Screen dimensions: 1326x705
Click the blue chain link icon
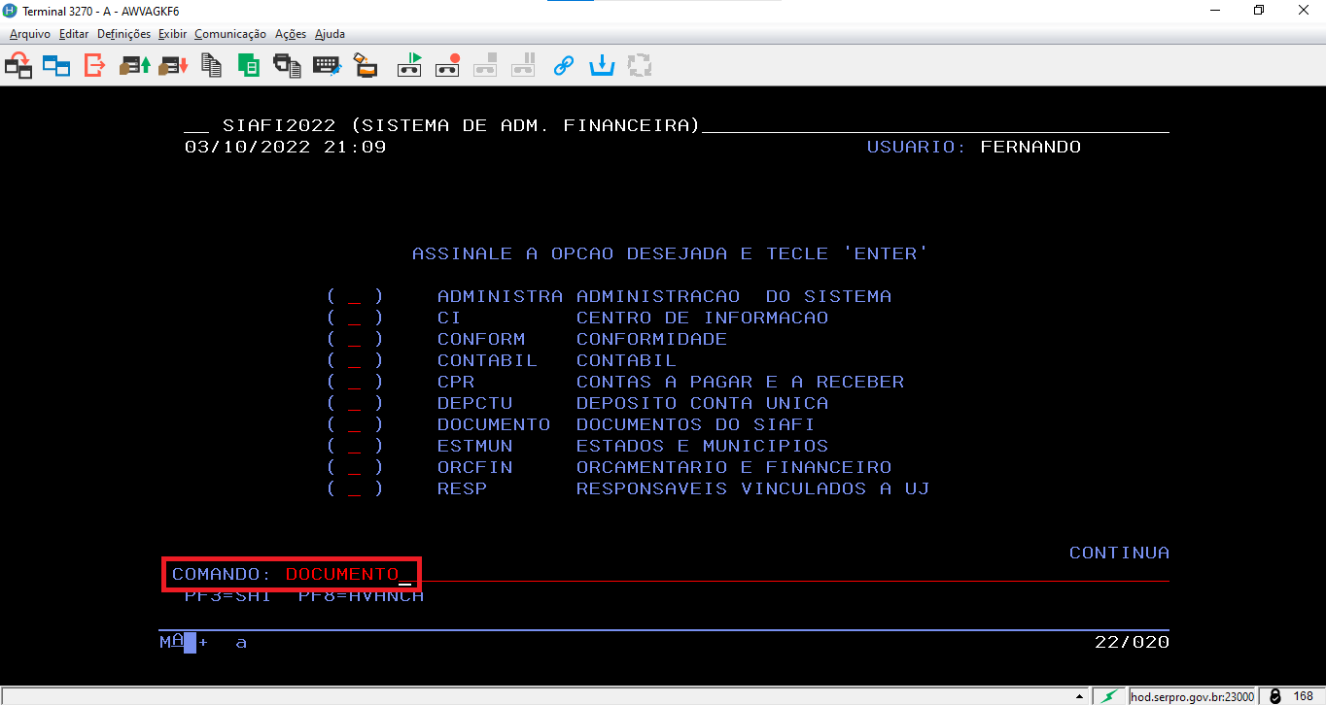(563, 66)
